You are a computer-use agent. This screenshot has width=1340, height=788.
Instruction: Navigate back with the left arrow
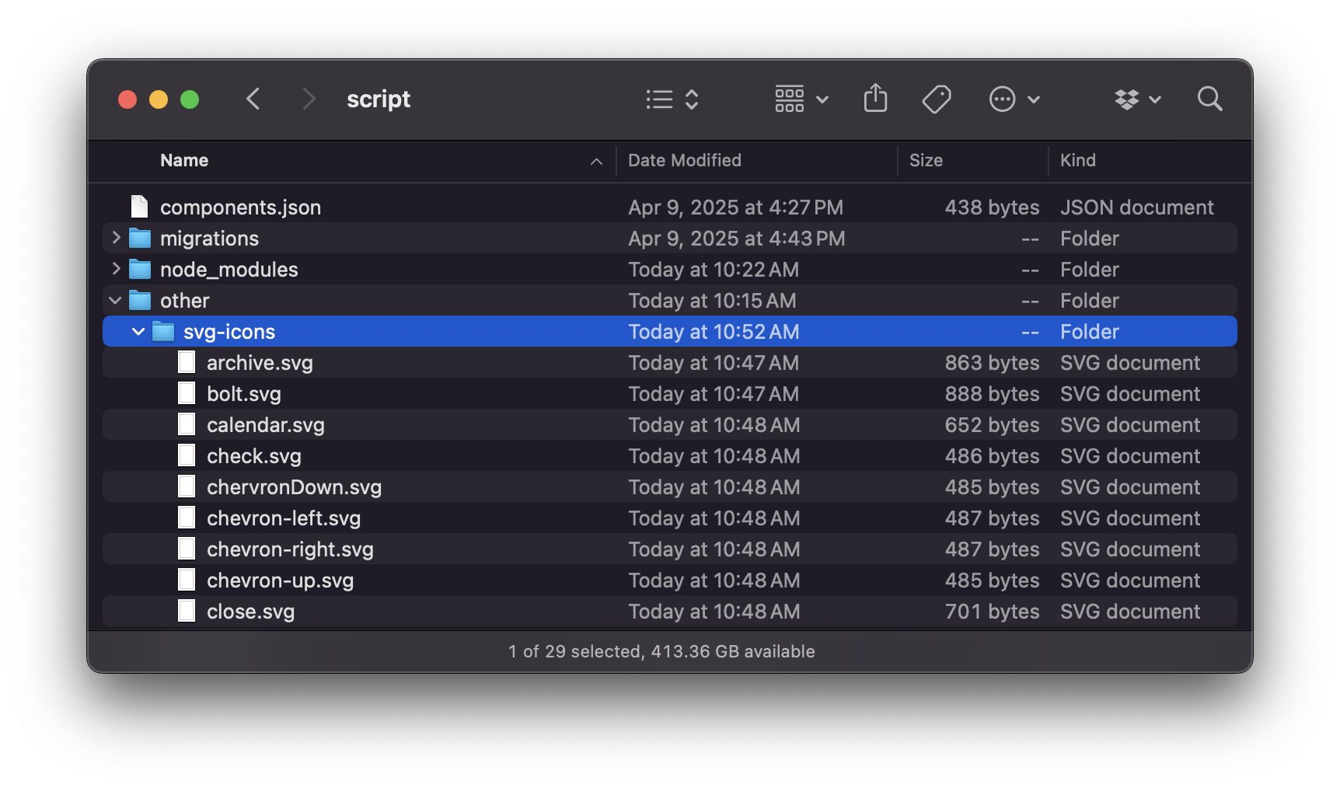click(253, 99)
